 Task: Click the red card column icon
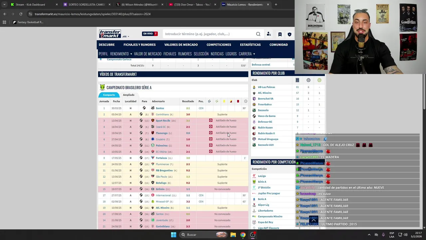click(238, 101)
